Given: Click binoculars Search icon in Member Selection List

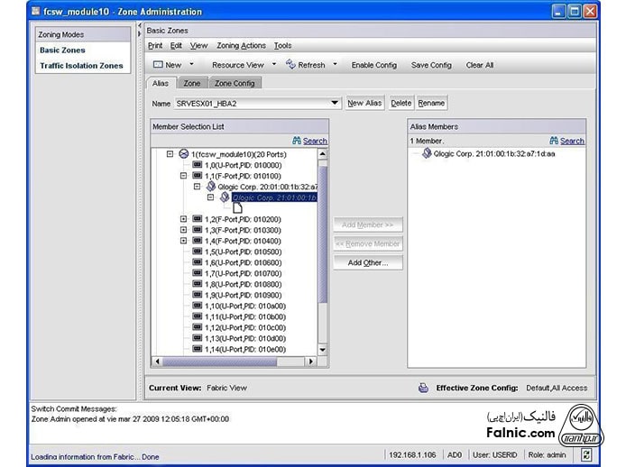Looking at the screenshot, I should 297,141.
